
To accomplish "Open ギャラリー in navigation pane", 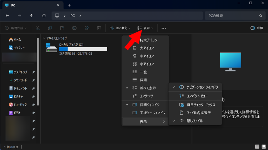I will (x=16, y=47).
